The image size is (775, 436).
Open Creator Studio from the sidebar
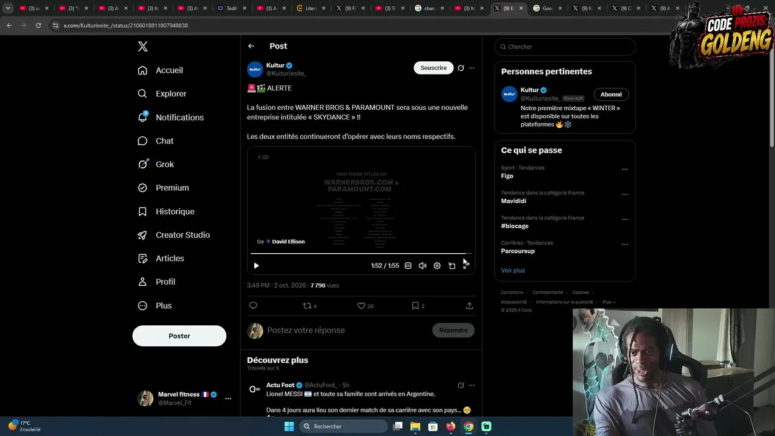point(174,235)
